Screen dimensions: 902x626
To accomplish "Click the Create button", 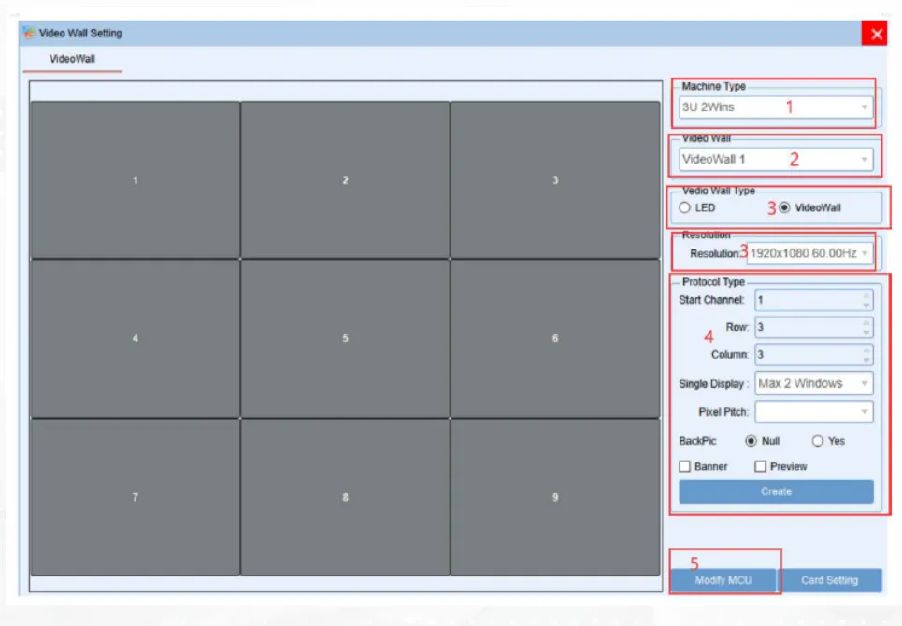I will tap(776, 491).
